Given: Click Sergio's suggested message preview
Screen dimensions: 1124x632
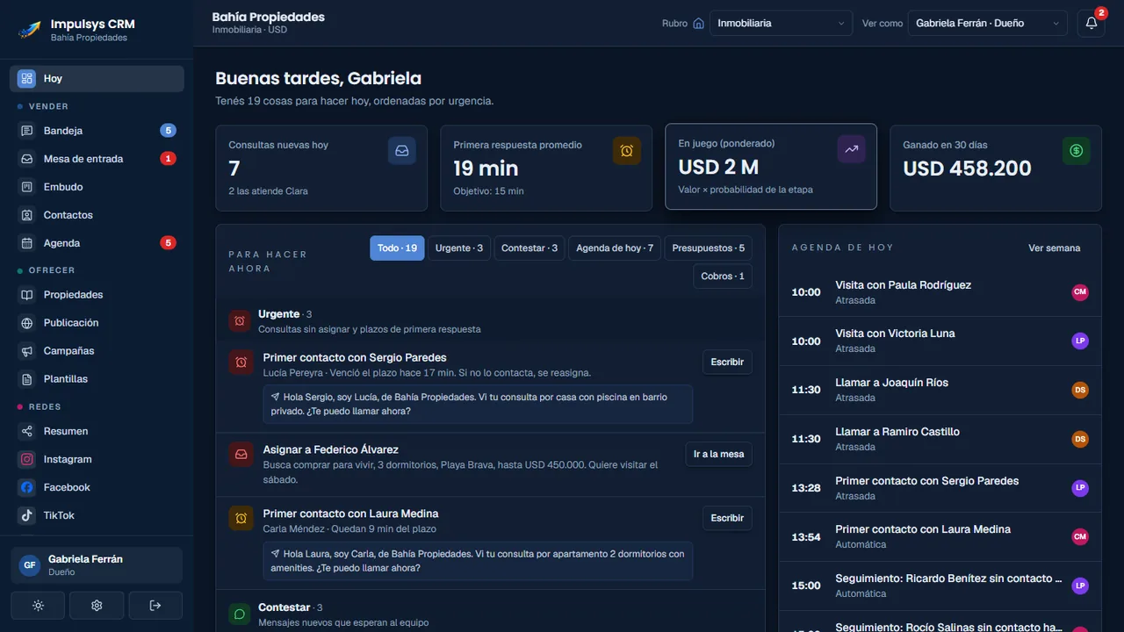Looking at the screenshot, I should 478,404.
